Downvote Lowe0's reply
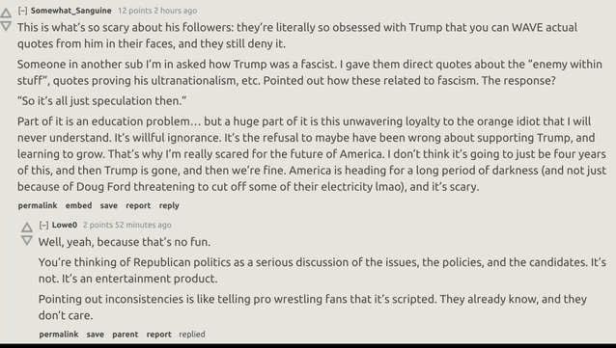The height and width of the screenshot is (348, 616). 27,240
